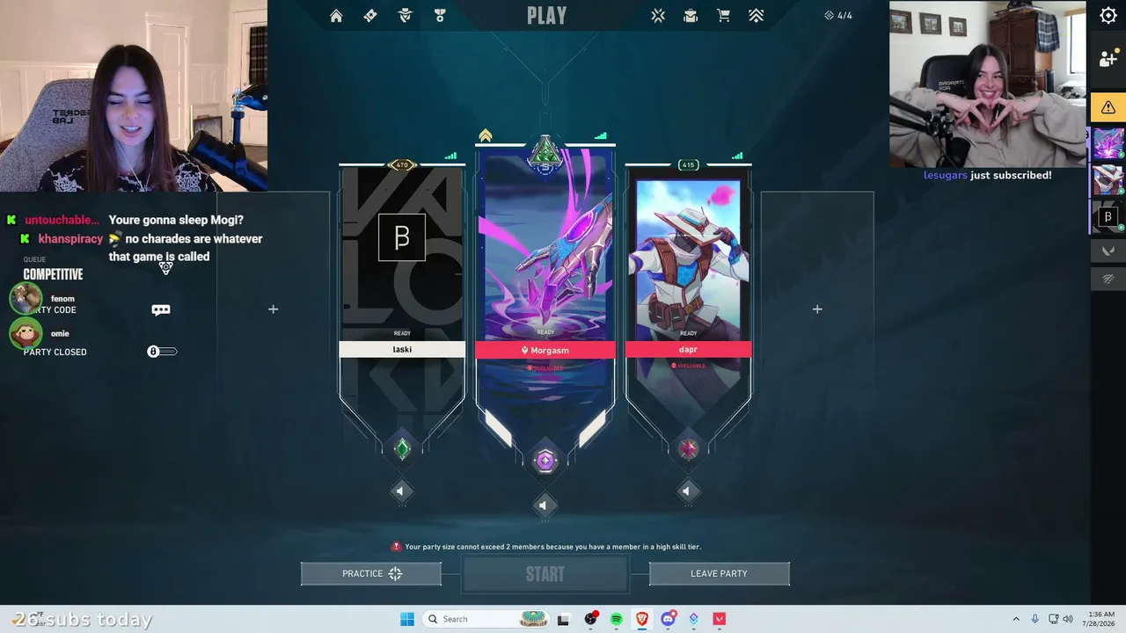Open the Valorant taskbar icon

(720, 619)
